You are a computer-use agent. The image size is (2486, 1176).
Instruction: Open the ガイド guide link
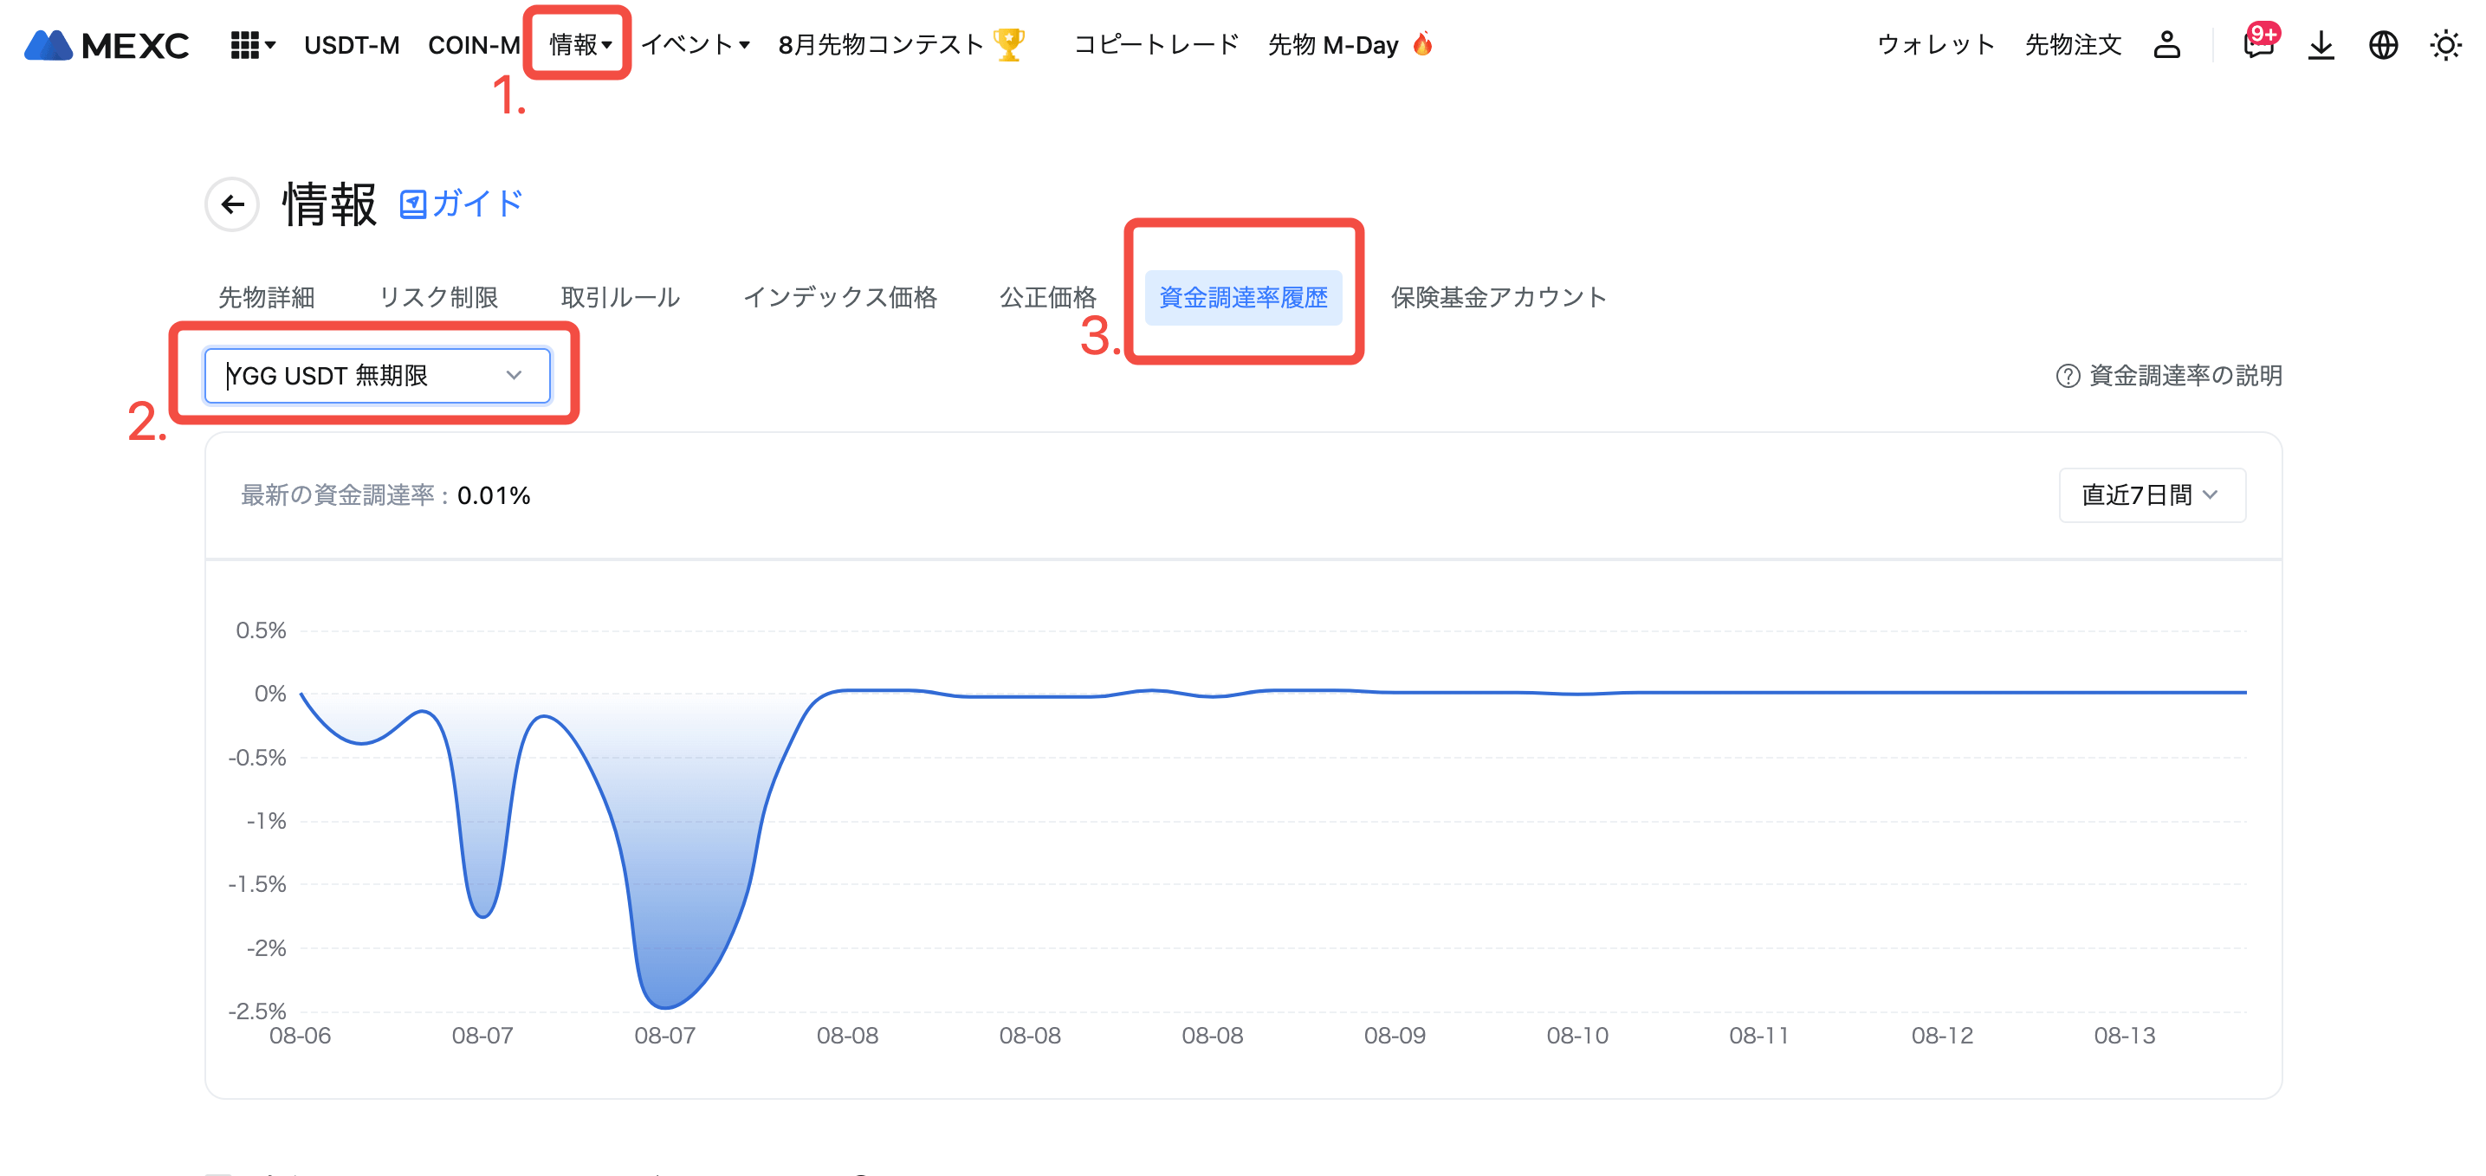click(x=462, y=204)
